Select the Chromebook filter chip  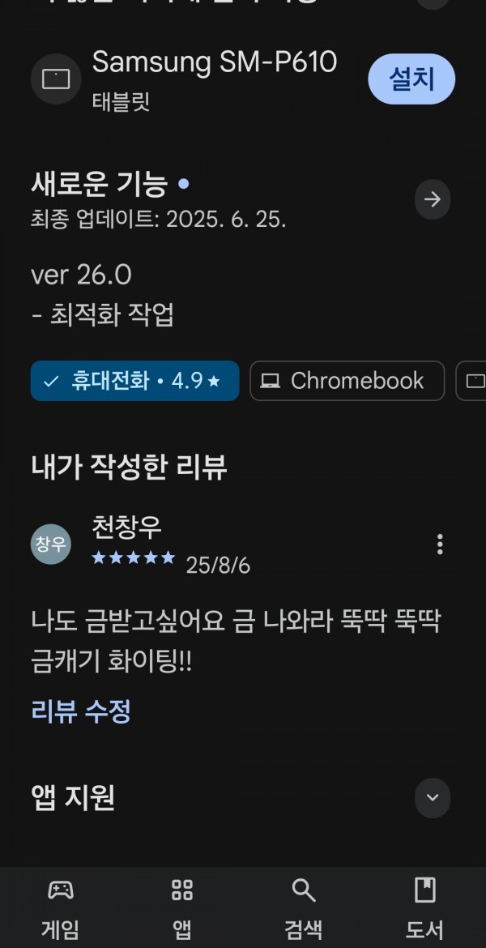pos(347,381)
